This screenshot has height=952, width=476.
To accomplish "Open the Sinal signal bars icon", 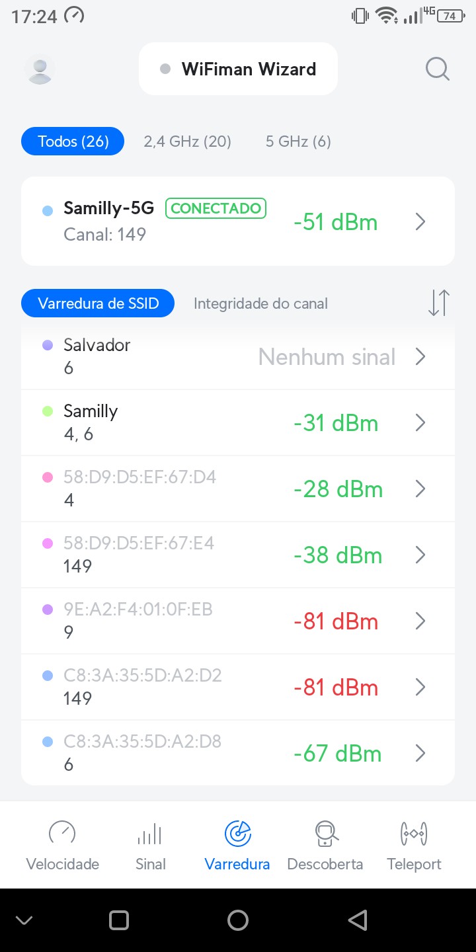I will pyautogui.click(x=150, y=834).
